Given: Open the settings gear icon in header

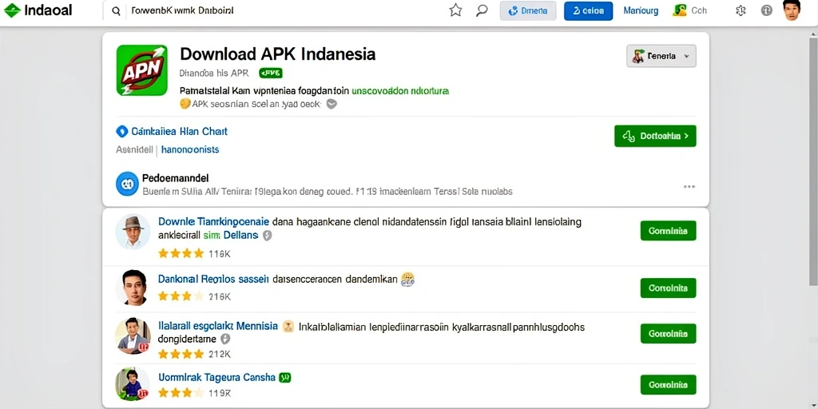Looking at the screenshot, I should pyautogui.click(x=741, y=10).
